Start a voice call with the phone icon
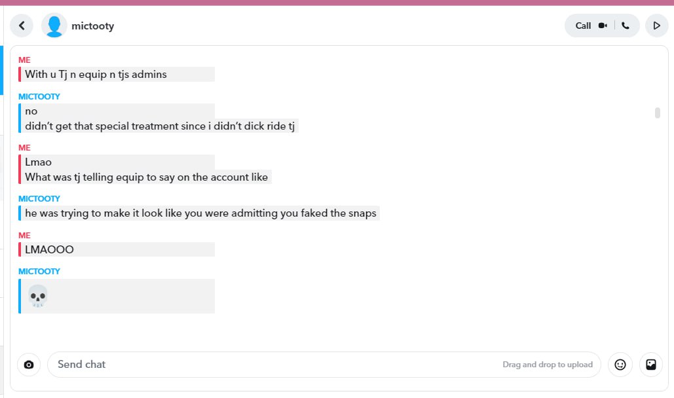Screen dimensions: 674x398 coord(626,26)
